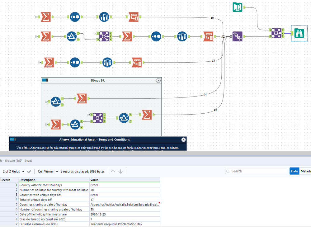Image resolution: width=311 pixels, height=227 pixels.
Task: Select record row number 9
Action: [9, 224]
